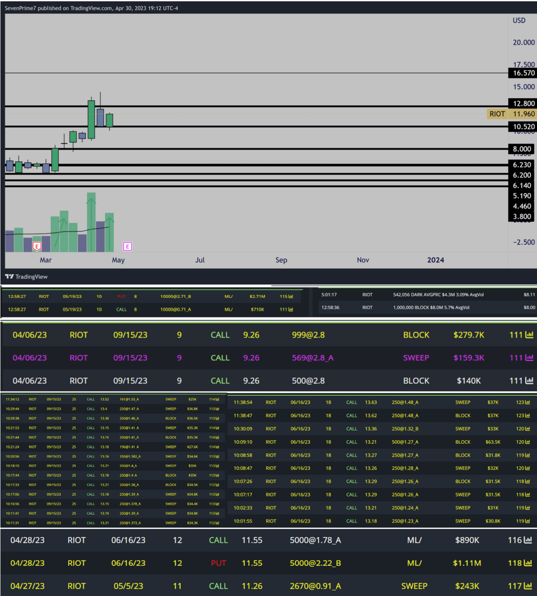Select the 16.570 price level label
The width and height of the screenshot is (537, 596).
tap(523, 73)
